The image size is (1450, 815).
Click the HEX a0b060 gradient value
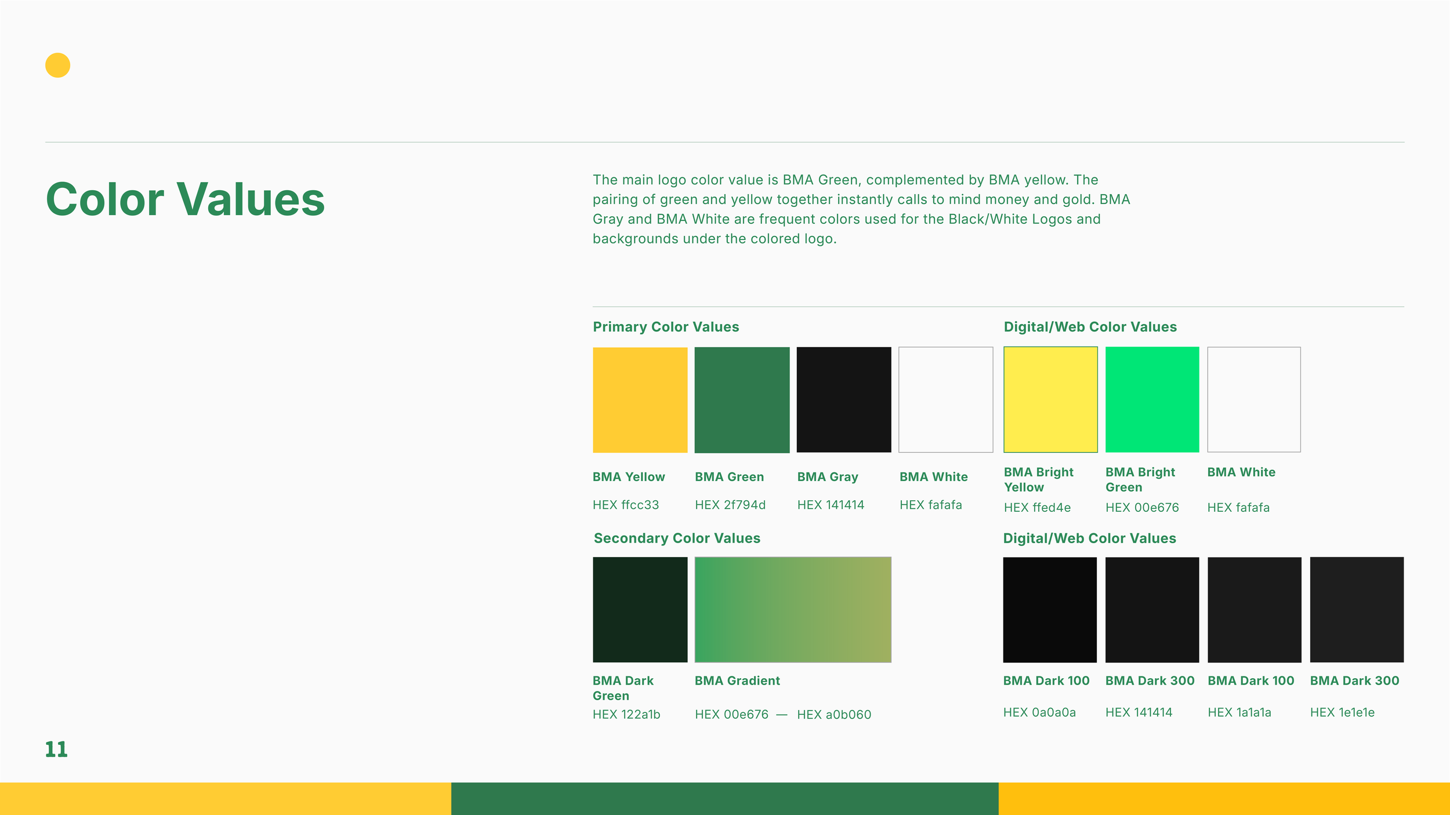point(834,715)
